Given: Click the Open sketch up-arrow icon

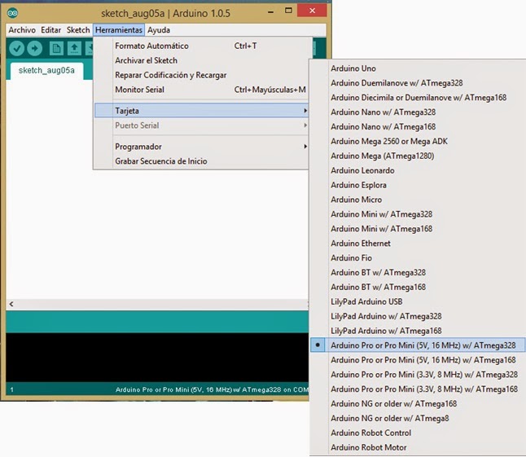Looking at the screenshot, I should tap(74, 49).
